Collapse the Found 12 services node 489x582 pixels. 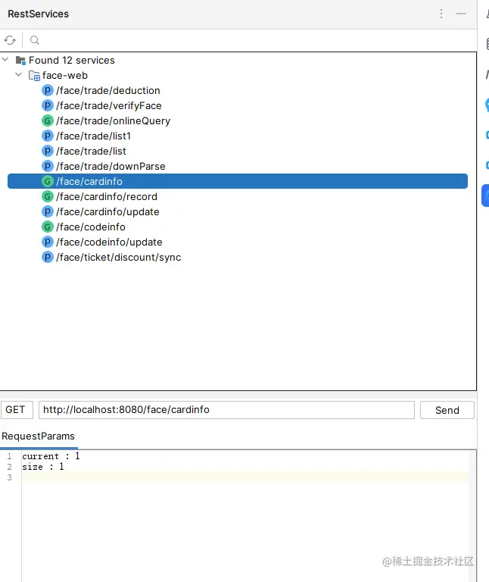(5, 59)
